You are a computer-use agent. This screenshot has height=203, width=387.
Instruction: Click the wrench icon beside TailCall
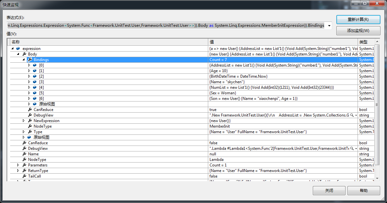pos(24,176)
